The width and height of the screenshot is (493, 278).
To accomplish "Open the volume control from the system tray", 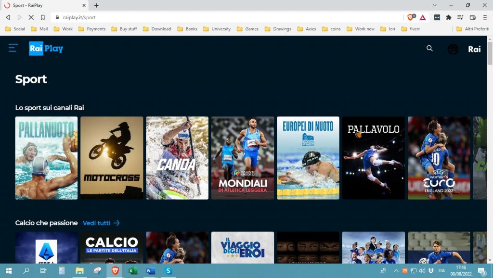I will pyautogui.click(x=423, y=271).
